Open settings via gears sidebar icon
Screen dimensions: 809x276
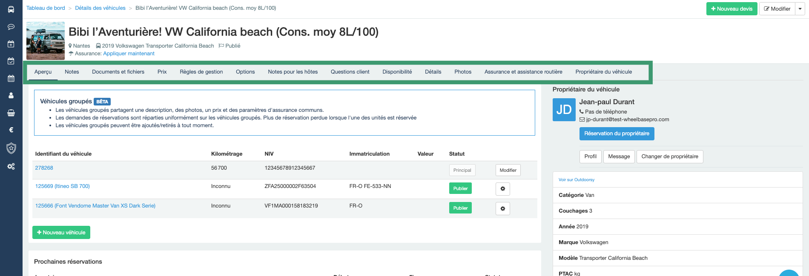[x=11, y=166]
